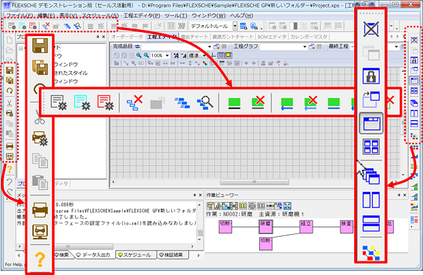Click the red-colored schedule gear icon
Image resolution: width=423 pixels, height=275 pixels.
[x=105, y=104]
